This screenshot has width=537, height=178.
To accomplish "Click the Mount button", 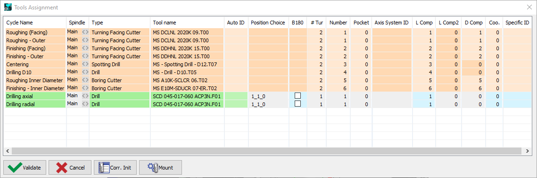I will coord(160,167).
